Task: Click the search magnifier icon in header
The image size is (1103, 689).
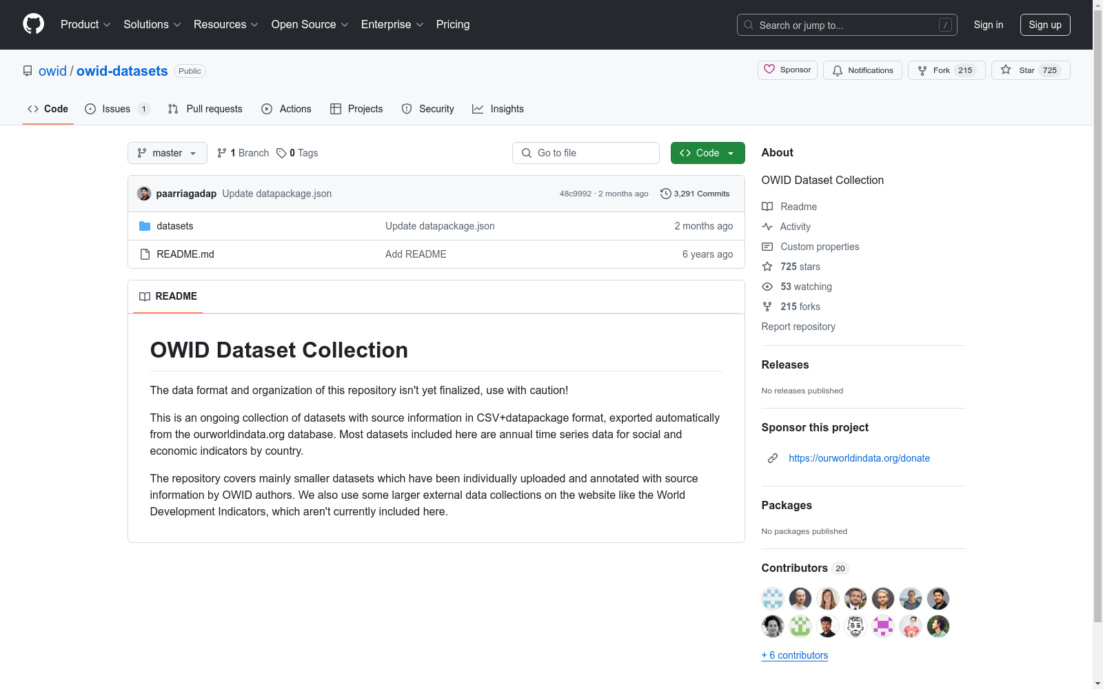Action: (749, 25)
